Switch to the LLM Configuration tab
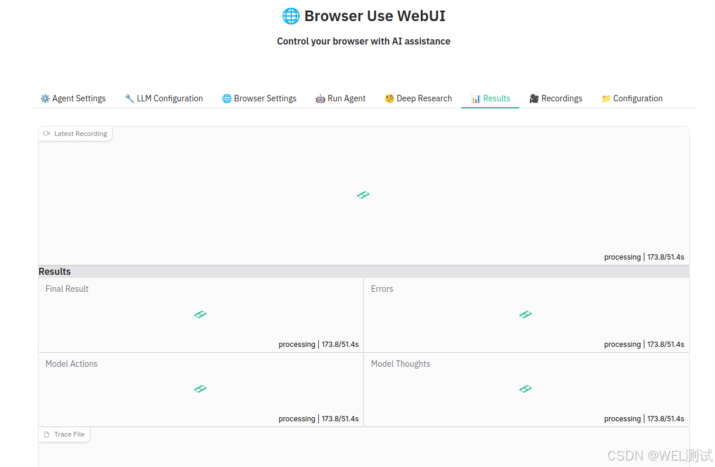This screenshot has width=715, height=467. 164,98
